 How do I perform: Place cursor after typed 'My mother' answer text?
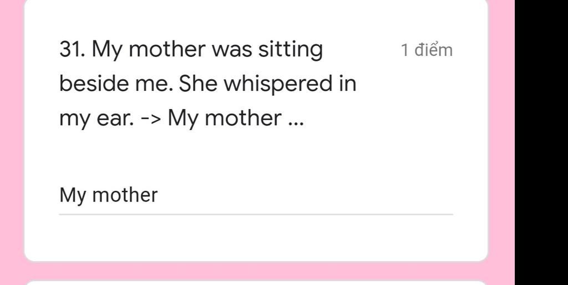[x=159, y=195]
